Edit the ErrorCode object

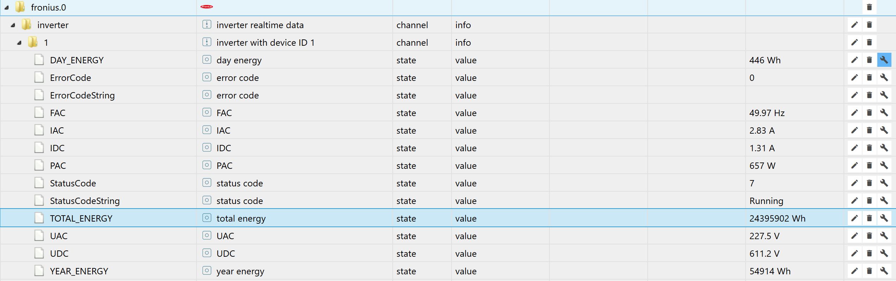click(854, 77)
